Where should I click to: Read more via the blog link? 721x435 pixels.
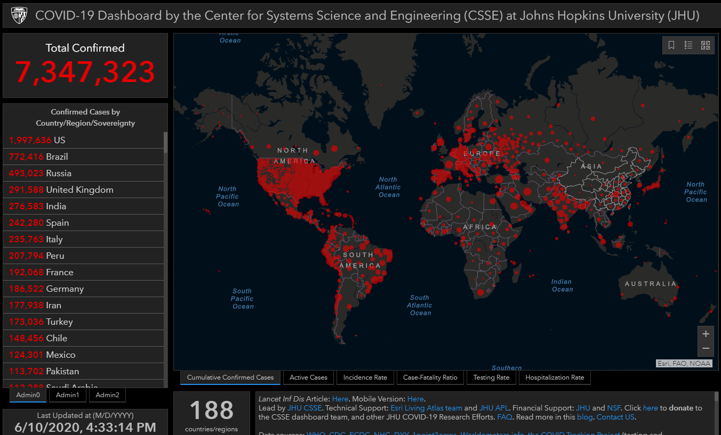click(584, 417)
